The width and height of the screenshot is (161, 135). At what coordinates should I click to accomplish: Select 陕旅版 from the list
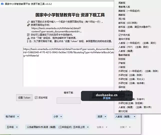pos(122,59)
